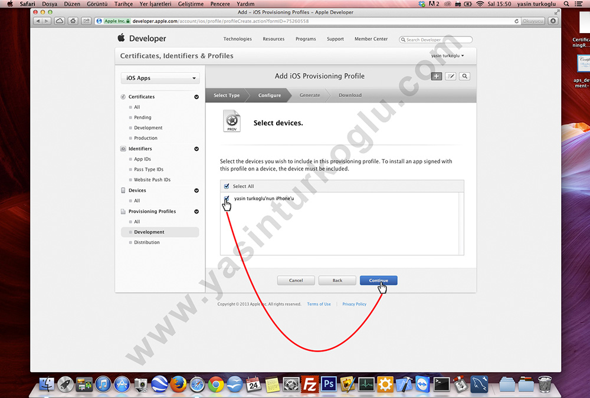Open the Technologies nav link
This screenshot has height=398, width=590.
tap(237, 39)
